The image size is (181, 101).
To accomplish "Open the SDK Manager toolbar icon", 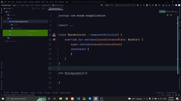I will (169, 5).
